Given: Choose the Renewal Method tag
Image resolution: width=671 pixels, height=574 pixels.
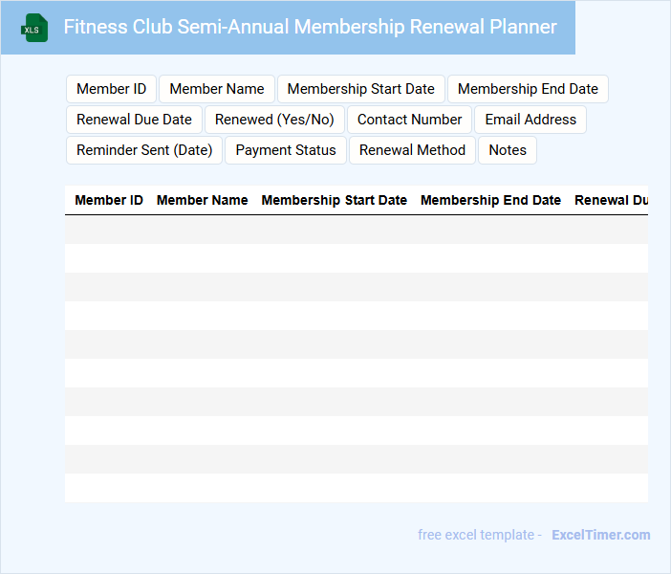Looking at the screenshot, I should pyautogui.click(x=412, y=150).
